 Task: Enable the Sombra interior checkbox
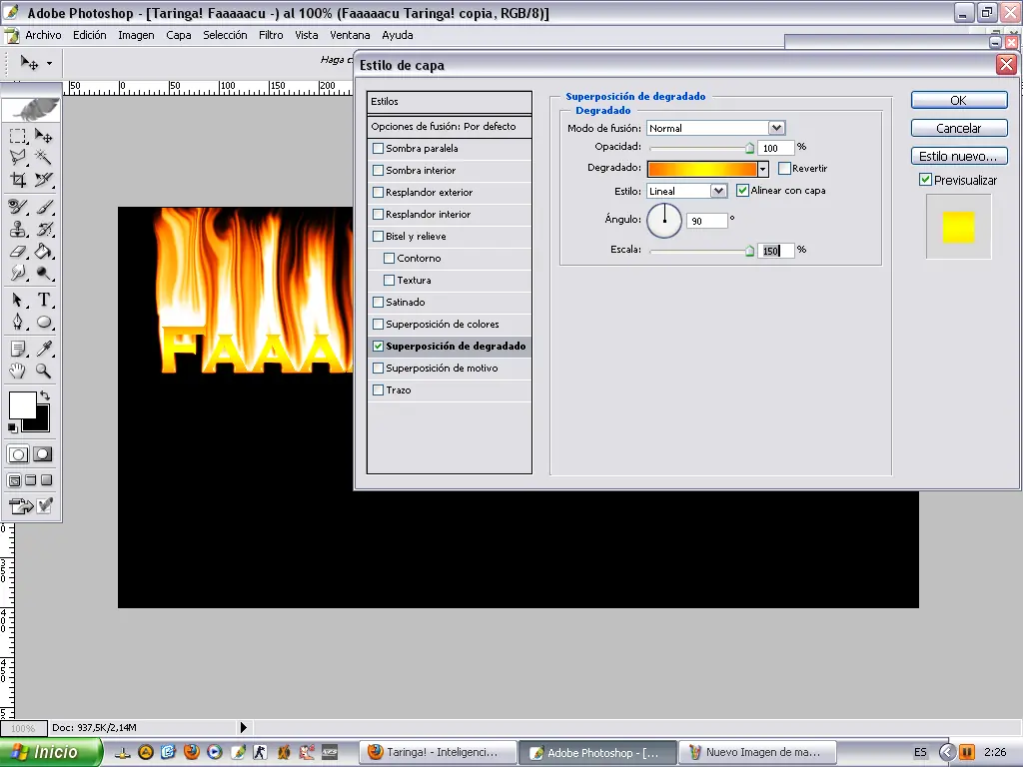378,170
